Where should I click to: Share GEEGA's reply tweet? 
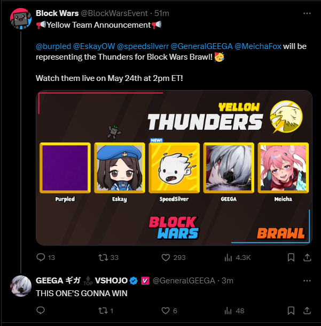point(307,311)
